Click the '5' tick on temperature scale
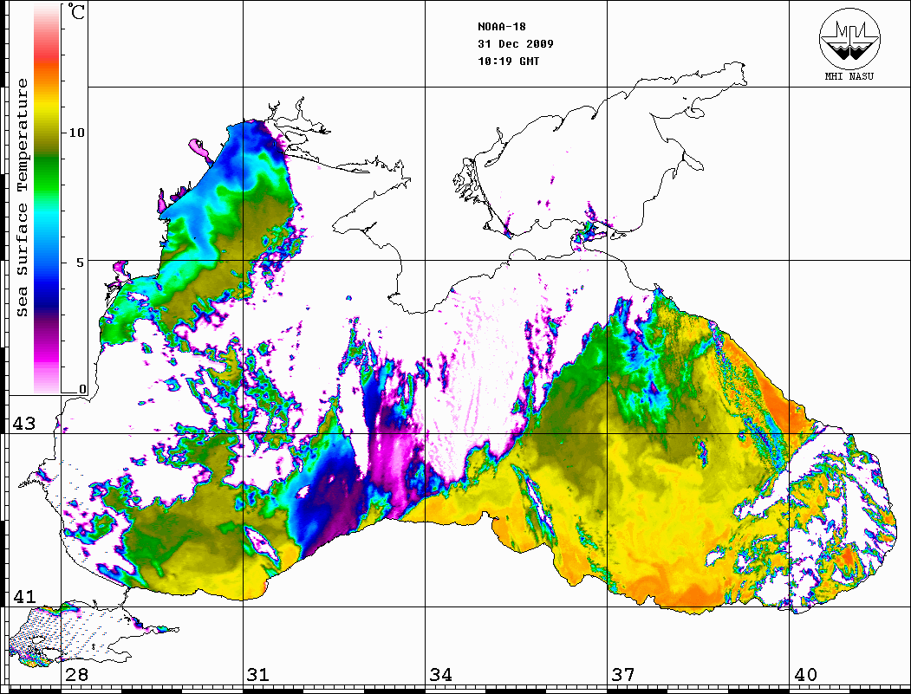This screenshot has height=694, width=911. click(x=80, y=263)
